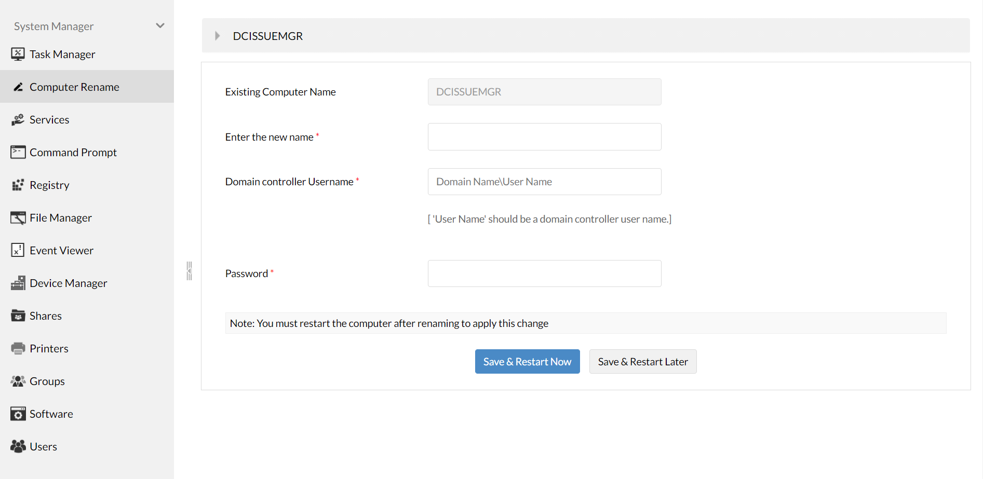Click the Domain controller Username field
983x479 pixels.
click(x=544, y=182)
